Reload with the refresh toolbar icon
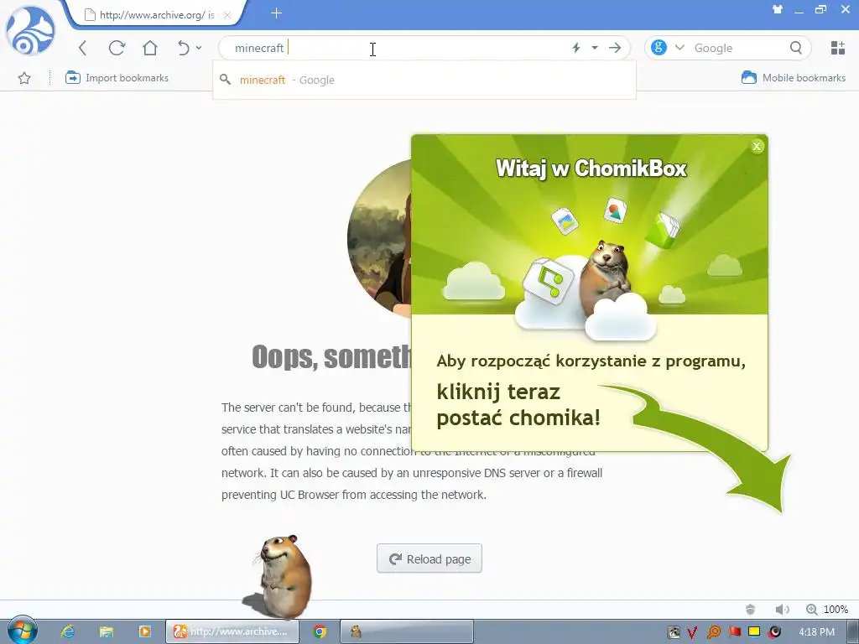 (117, 48)
